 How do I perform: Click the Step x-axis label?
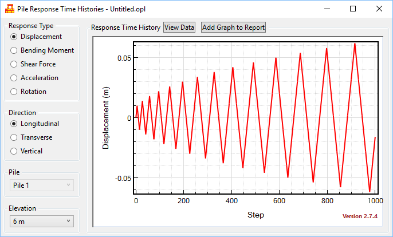point(256,215)
